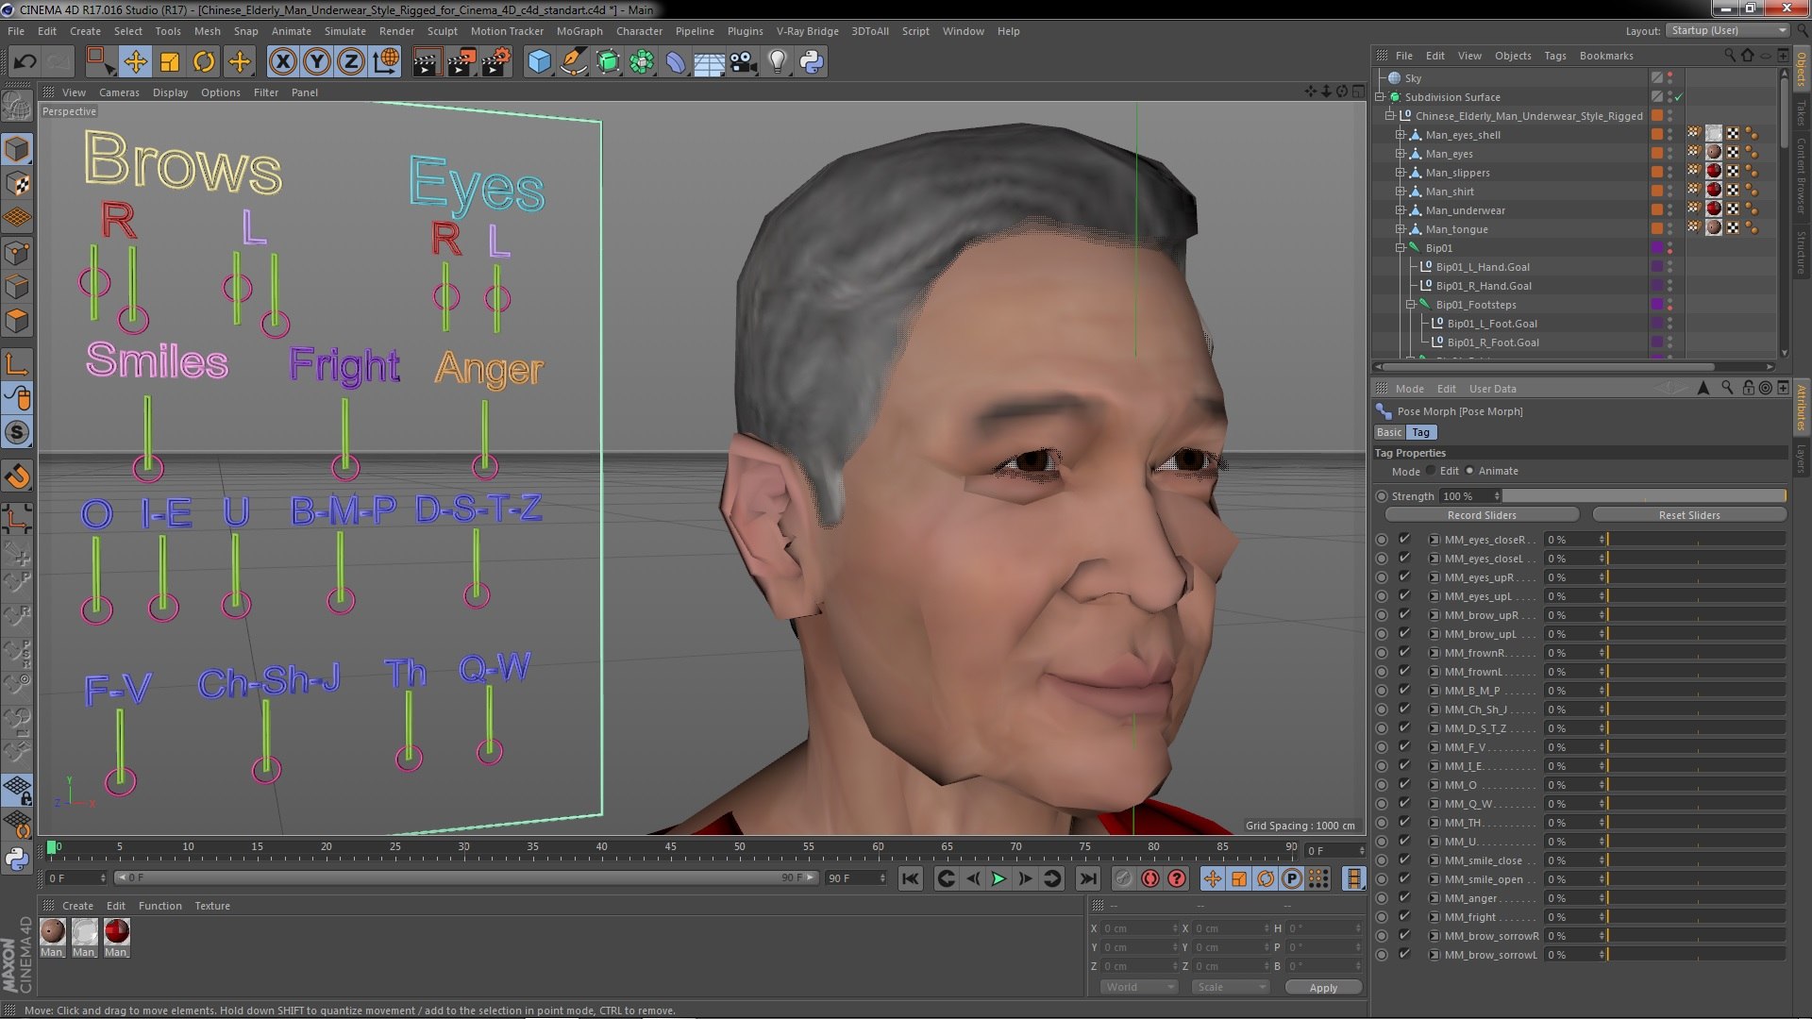The width and height of the screenshot is (1812, 1019).
Task: Click the autokeying record button
Action: 1150,878
